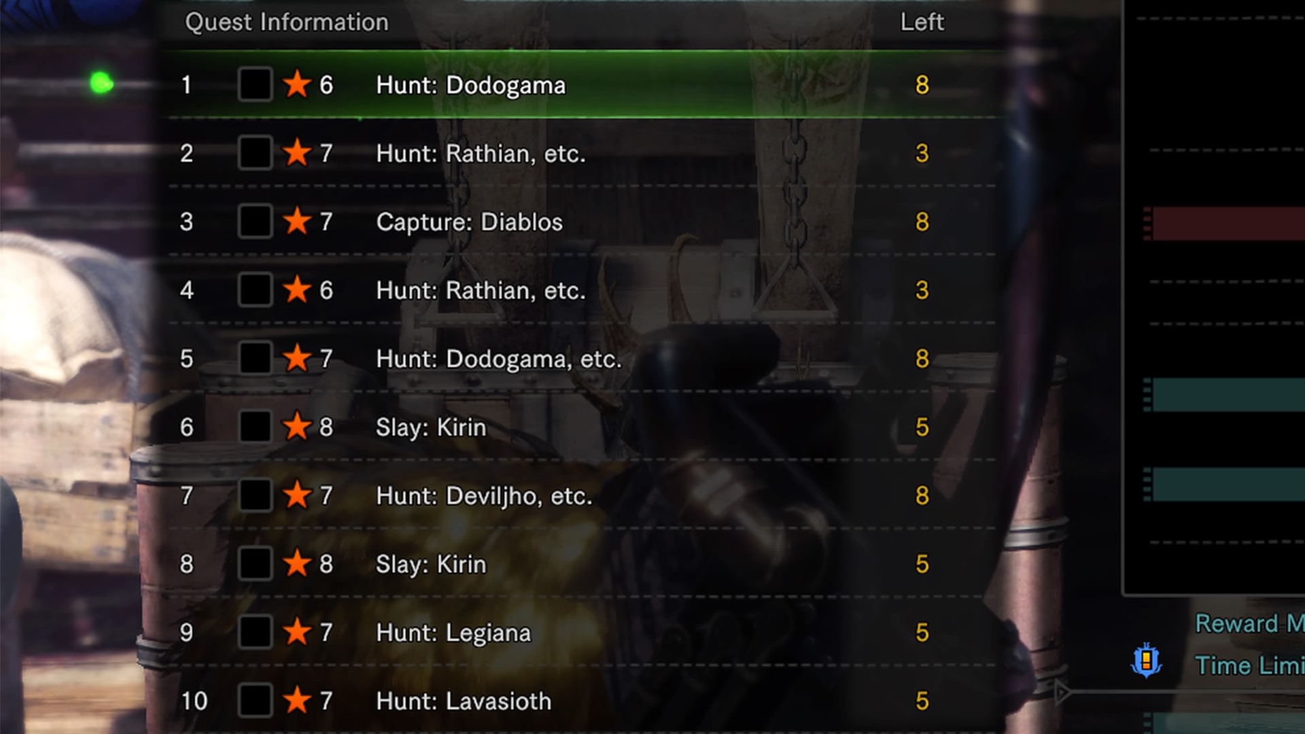Click the Left column header
This screenshot has height=734, width=1305.
click(922, 22)
